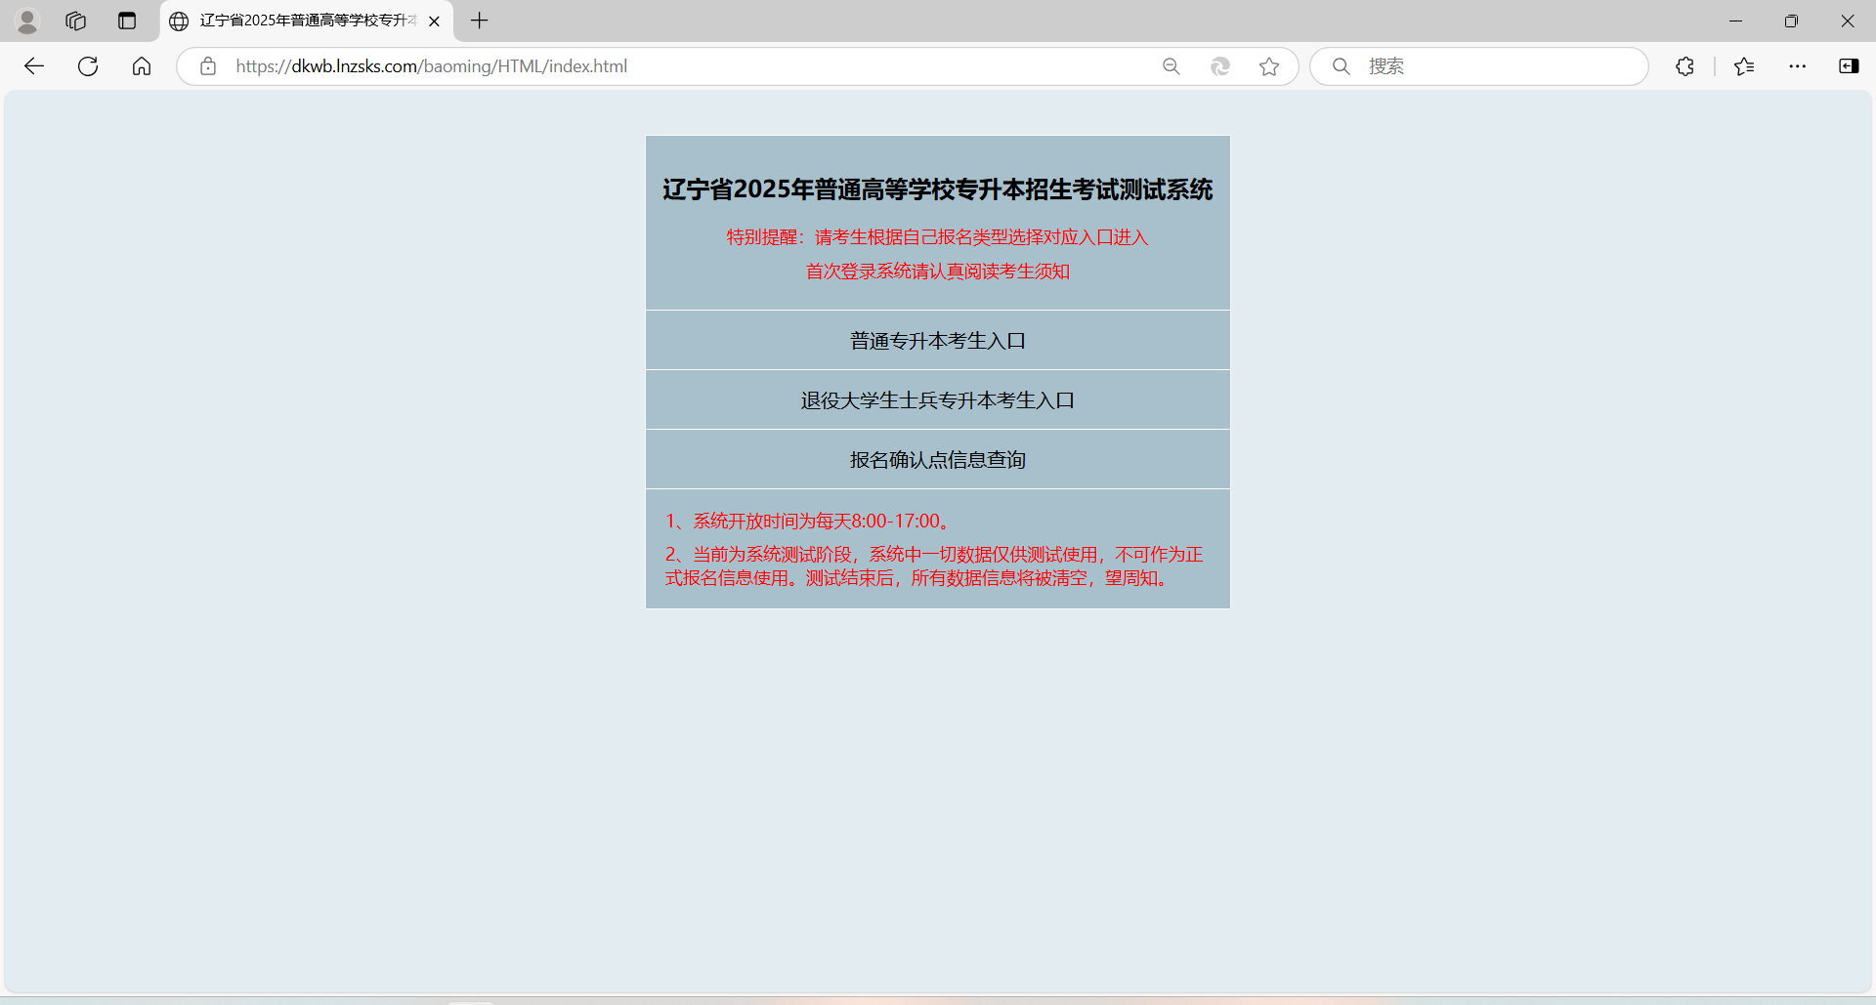Screen dimensions: 1876x1005
Task: Add this page to favorites
Action: (x=1269, y=66)
